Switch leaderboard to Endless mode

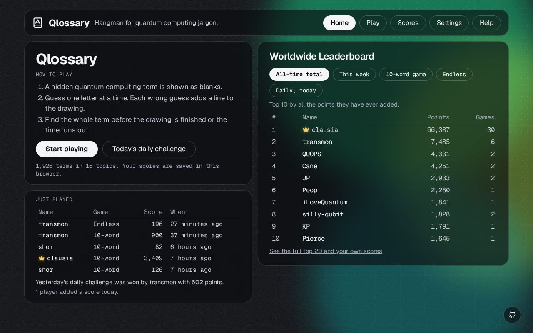[x=454, y=75]
